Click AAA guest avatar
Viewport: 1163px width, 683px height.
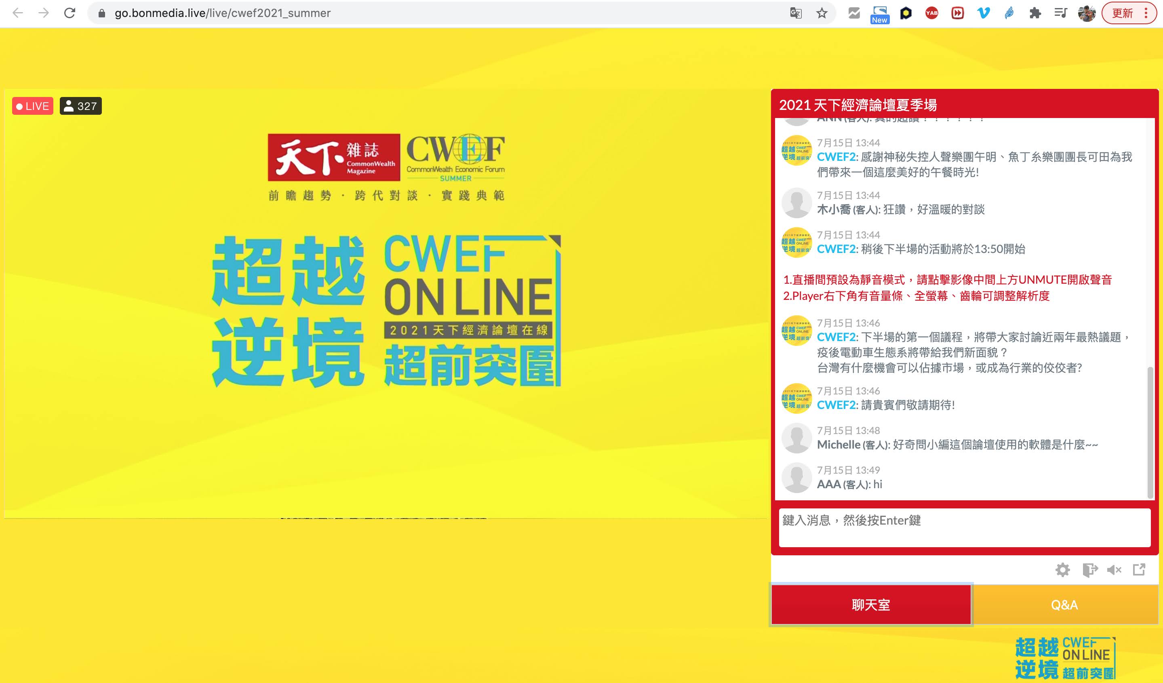click(796, 478)
